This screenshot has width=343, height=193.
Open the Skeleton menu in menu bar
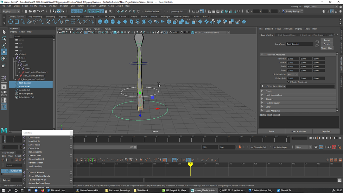(x=64, y=6)
